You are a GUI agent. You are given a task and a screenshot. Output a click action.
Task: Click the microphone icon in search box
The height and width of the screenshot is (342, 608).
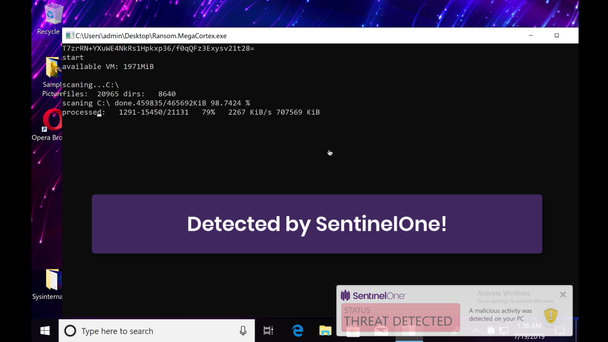243,331
